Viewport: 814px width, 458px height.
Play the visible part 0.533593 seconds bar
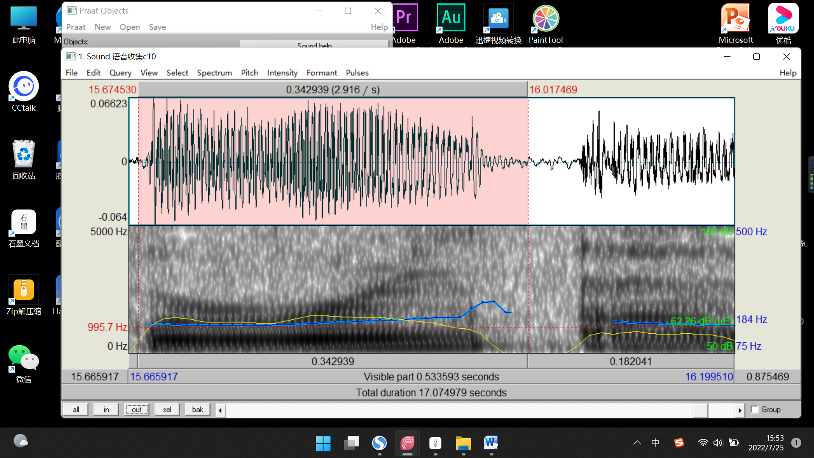click(x=431, y=377)
